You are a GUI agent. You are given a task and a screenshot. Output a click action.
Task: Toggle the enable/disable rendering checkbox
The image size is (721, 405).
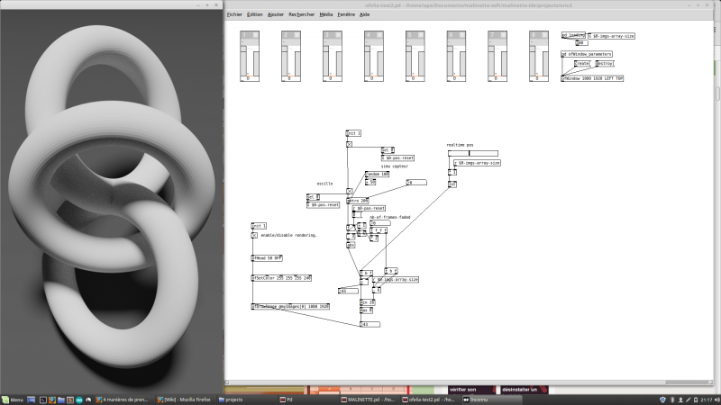point(254,235)
